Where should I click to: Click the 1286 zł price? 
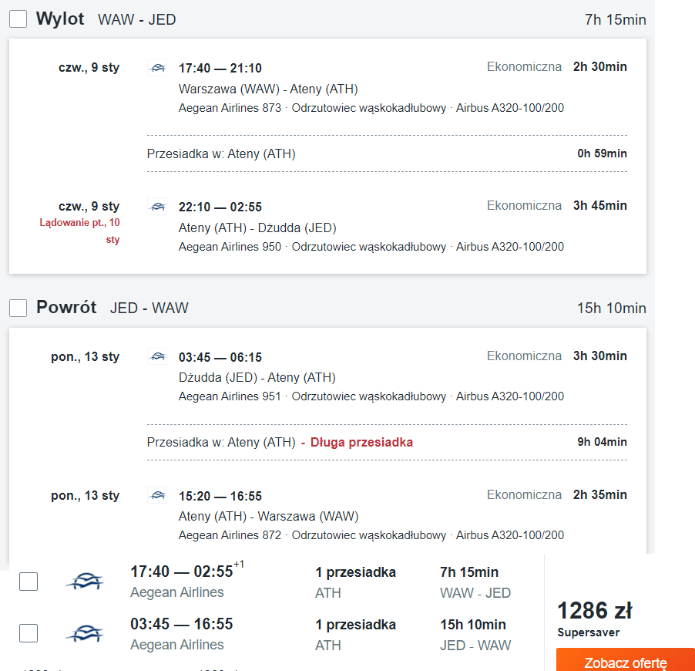[594, 610]
